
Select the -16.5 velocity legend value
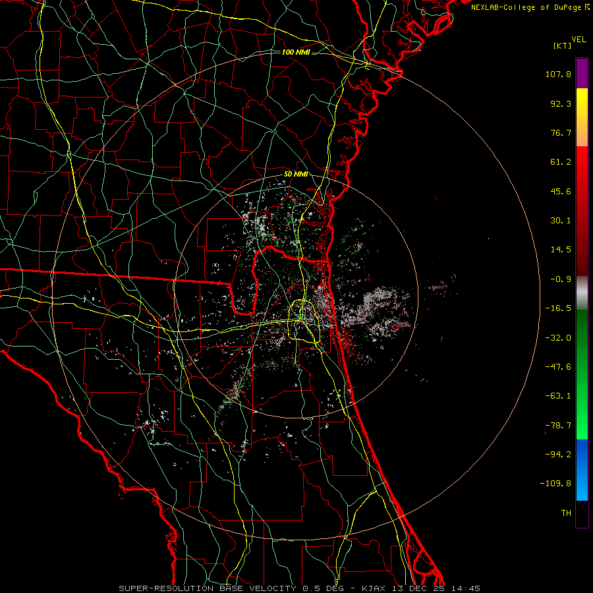[558, 308]
